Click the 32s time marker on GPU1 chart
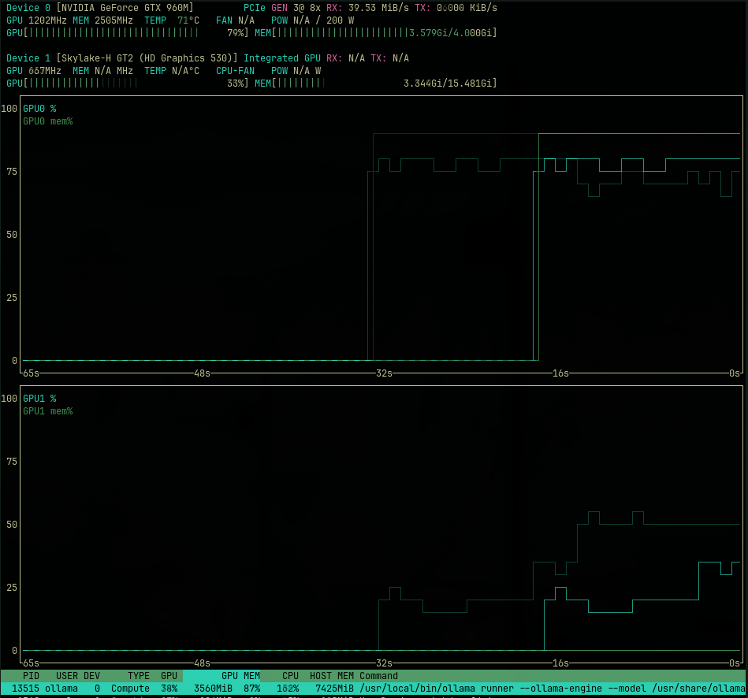This screenshot has width=748, height=698. 384,663
